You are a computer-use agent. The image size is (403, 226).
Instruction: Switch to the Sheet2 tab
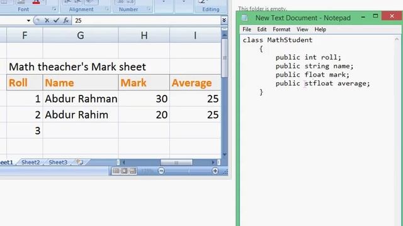[31, 162]
